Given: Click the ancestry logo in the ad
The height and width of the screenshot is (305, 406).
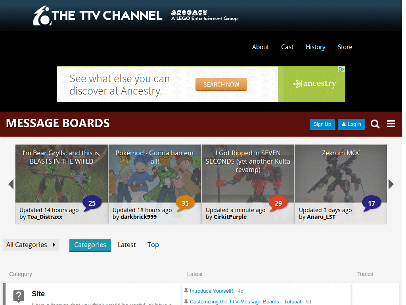Looking at the screenshot, I should 315,84.
